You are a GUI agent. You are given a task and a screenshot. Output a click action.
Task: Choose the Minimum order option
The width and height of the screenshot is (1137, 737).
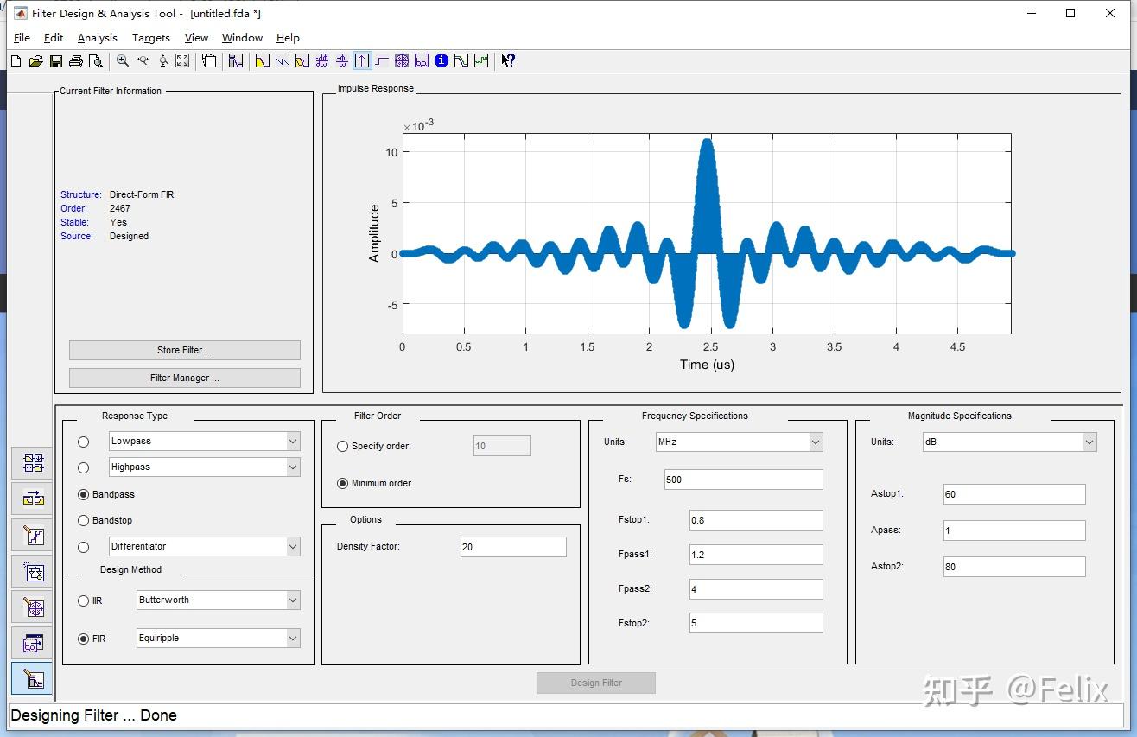[343, 483]
